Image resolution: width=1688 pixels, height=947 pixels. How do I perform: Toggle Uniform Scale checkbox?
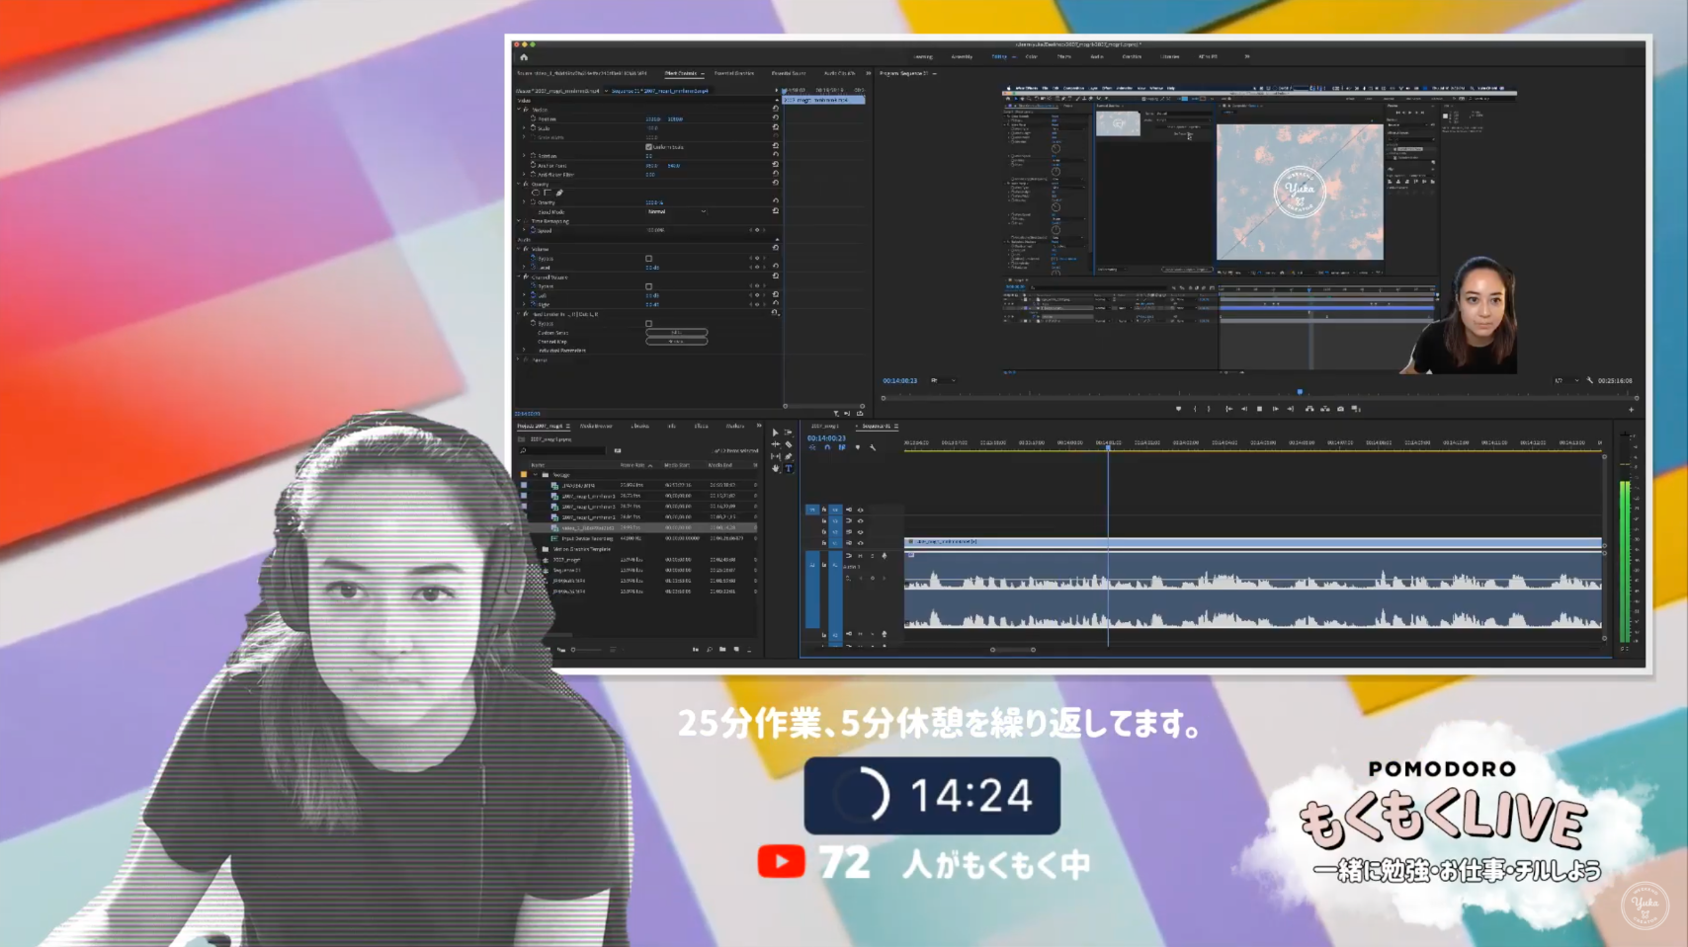coord(648,147)
